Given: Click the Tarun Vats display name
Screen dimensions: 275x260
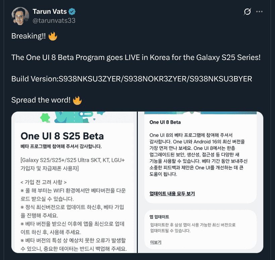Looking at the screenshot, I should [x=50, y=12].
